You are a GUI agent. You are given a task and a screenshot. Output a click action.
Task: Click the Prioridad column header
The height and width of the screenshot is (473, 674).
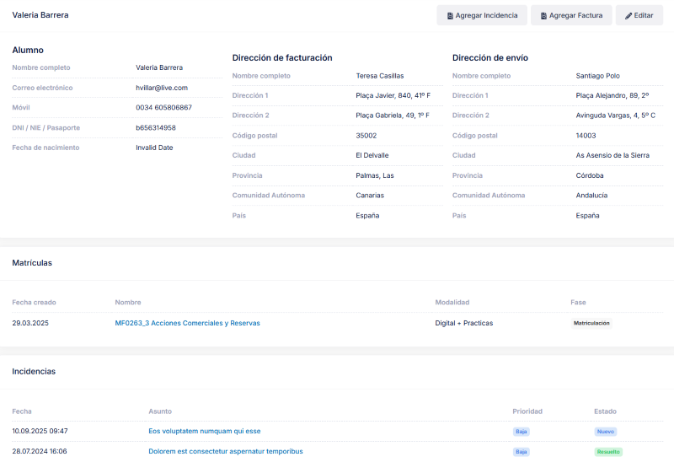(x=527, y=411)
